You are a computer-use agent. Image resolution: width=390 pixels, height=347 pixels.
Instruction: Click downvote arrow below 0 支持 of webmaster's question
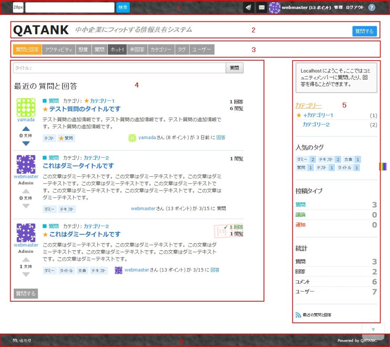[x=26, y=206]
